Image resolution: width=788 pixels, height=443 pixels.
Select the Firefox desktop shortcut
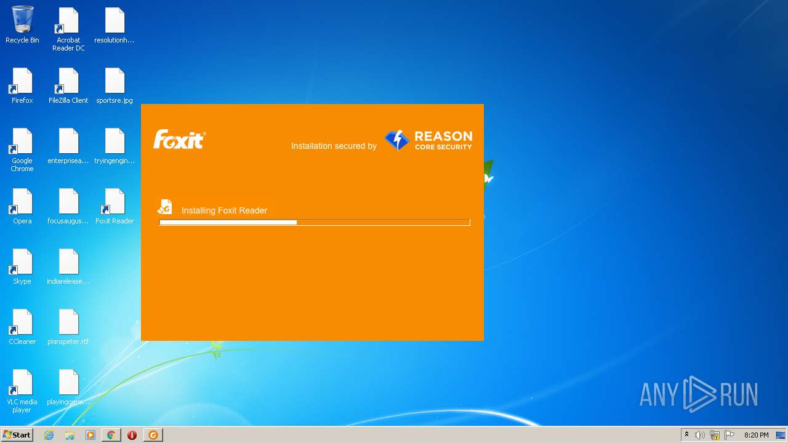(x=22, y=86)
